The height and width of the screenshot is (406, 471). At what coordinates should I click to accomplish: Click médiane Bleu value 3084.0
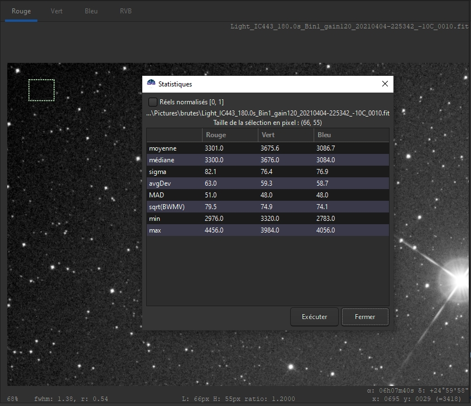[325, 160]
